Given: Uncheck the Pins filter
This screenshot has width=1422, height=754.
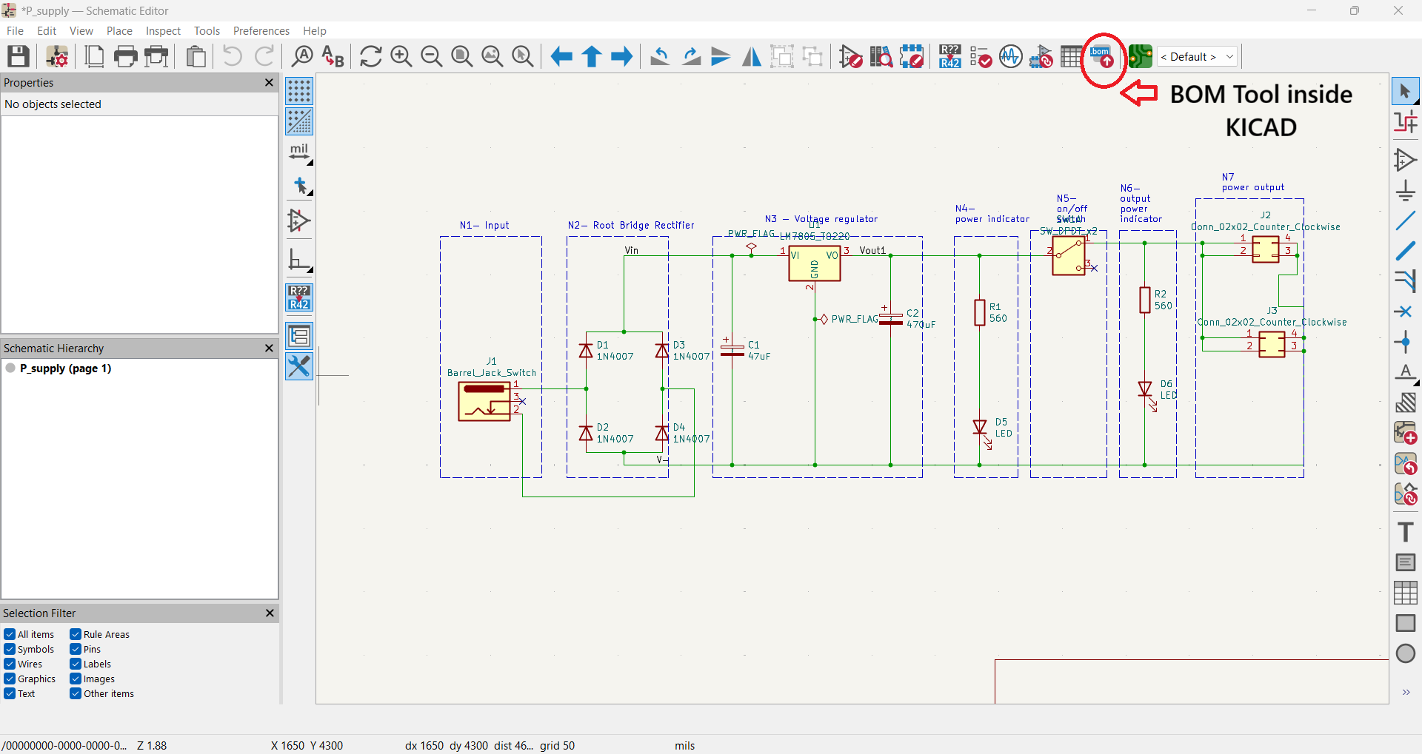Looking at the screenshot, I should (76, 649).
